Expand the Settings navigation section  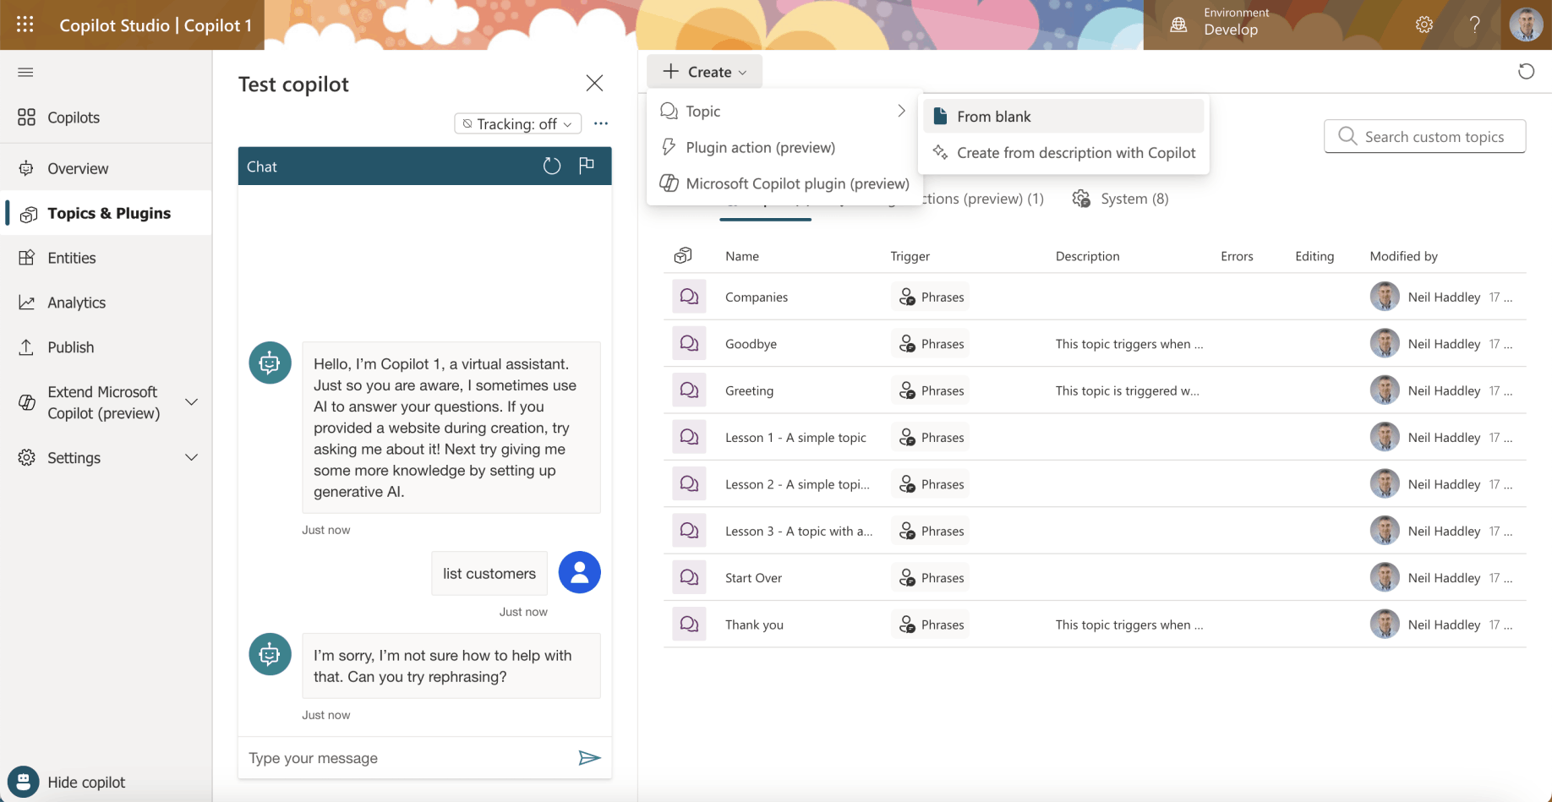coord(192,457)
